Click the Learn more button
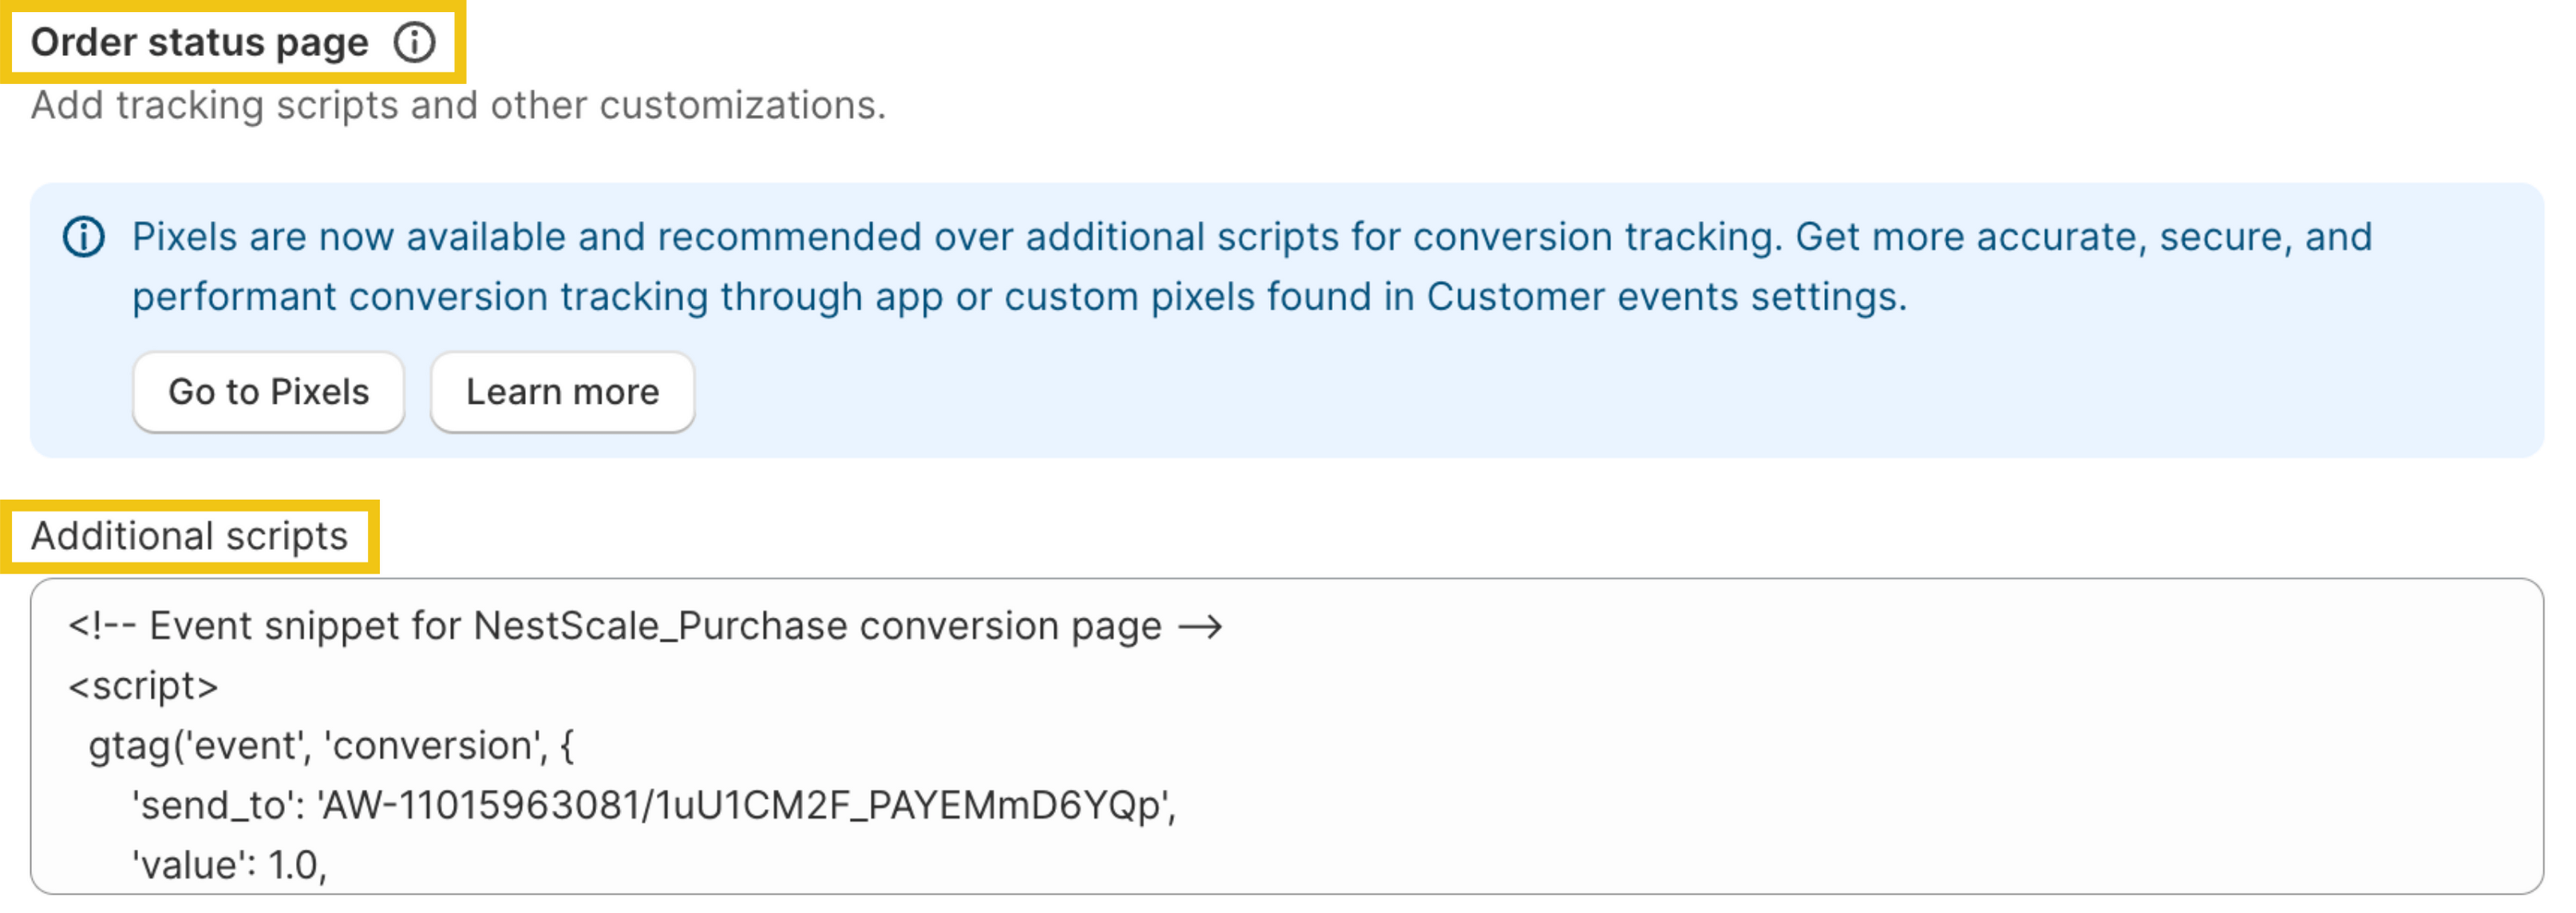 tap(562, 392)
